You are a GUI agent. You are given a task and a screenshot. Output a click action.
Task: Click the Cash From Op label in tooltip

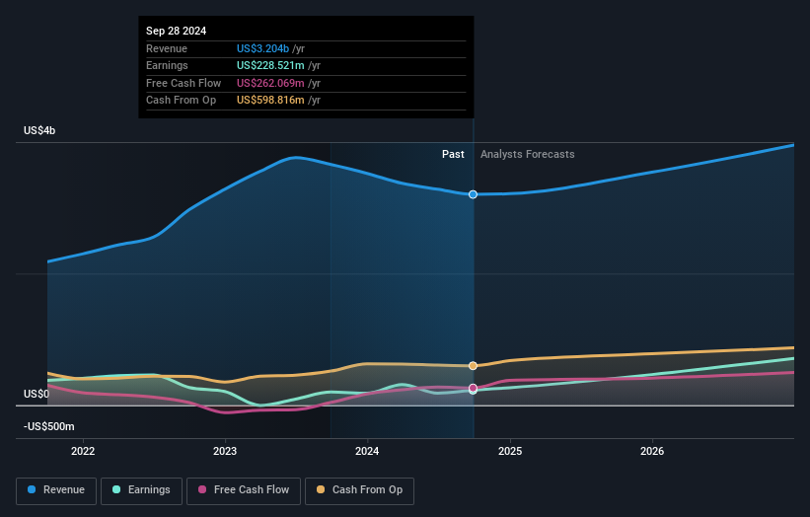coord(181,101)
